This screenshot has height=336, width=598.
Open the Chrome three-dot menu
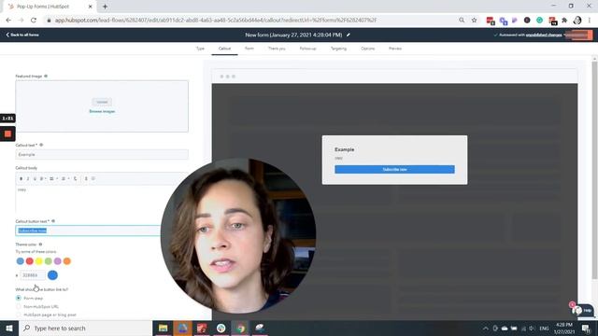590,21
